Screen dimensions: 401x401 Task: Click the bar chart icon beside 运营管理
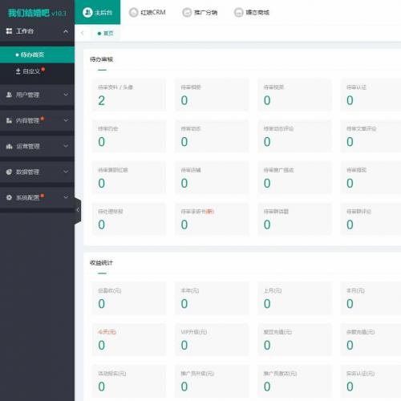coord(9,146)
